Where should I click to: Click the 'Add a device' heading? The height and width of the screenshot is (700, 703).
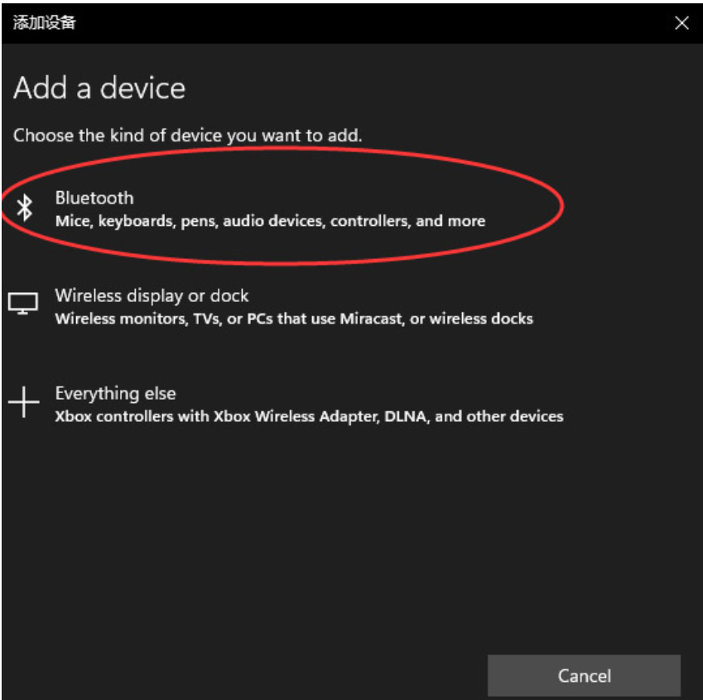pos(99,88)
